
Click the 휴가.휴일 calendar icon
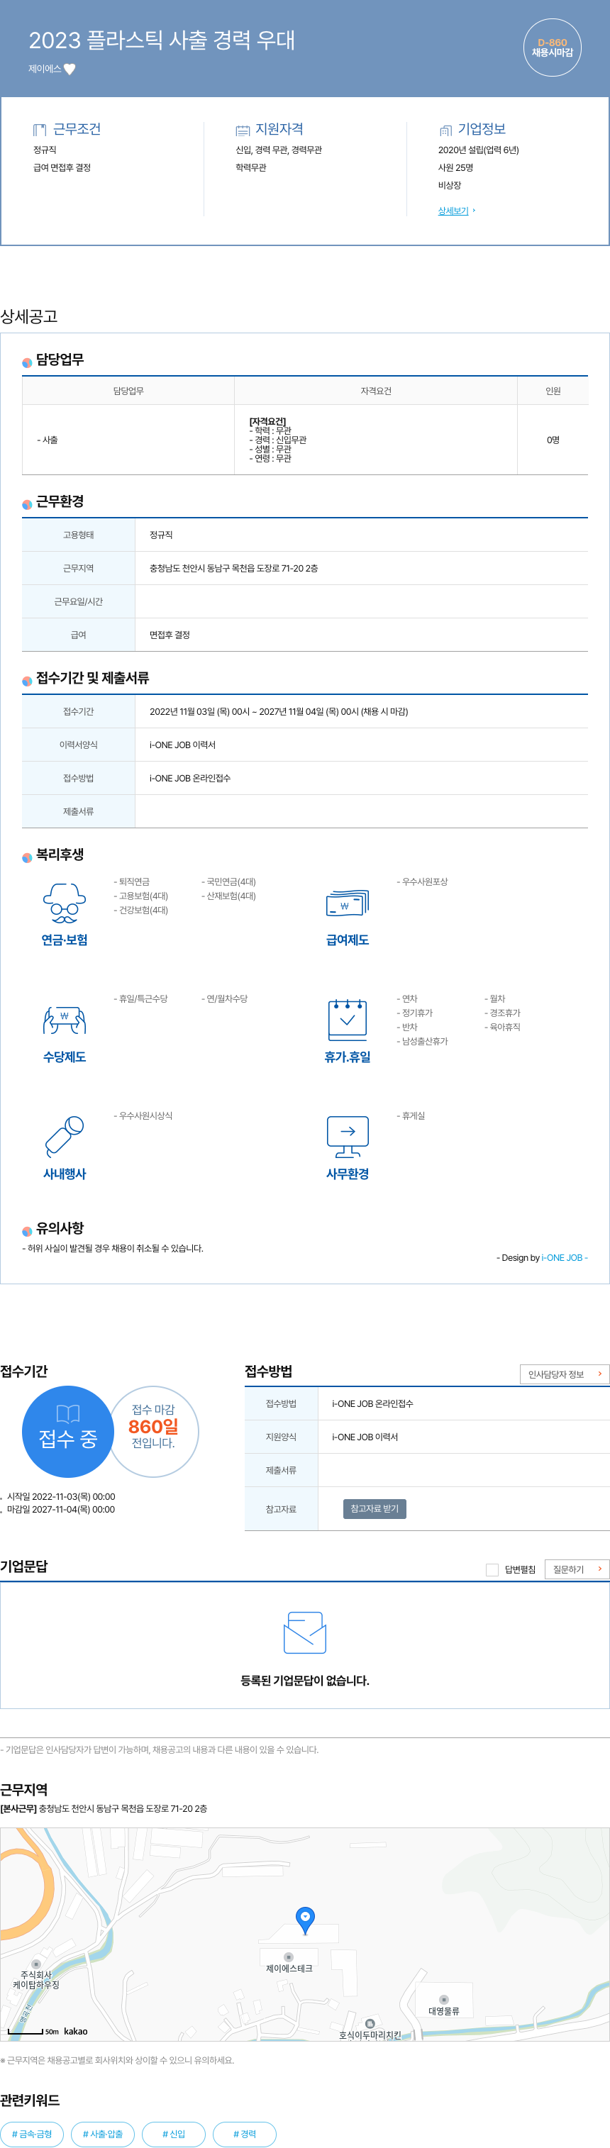pyautogui.click(x=347, y=1020)
